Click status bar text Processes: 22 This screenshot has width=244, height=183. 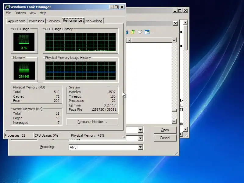point(15,135)
